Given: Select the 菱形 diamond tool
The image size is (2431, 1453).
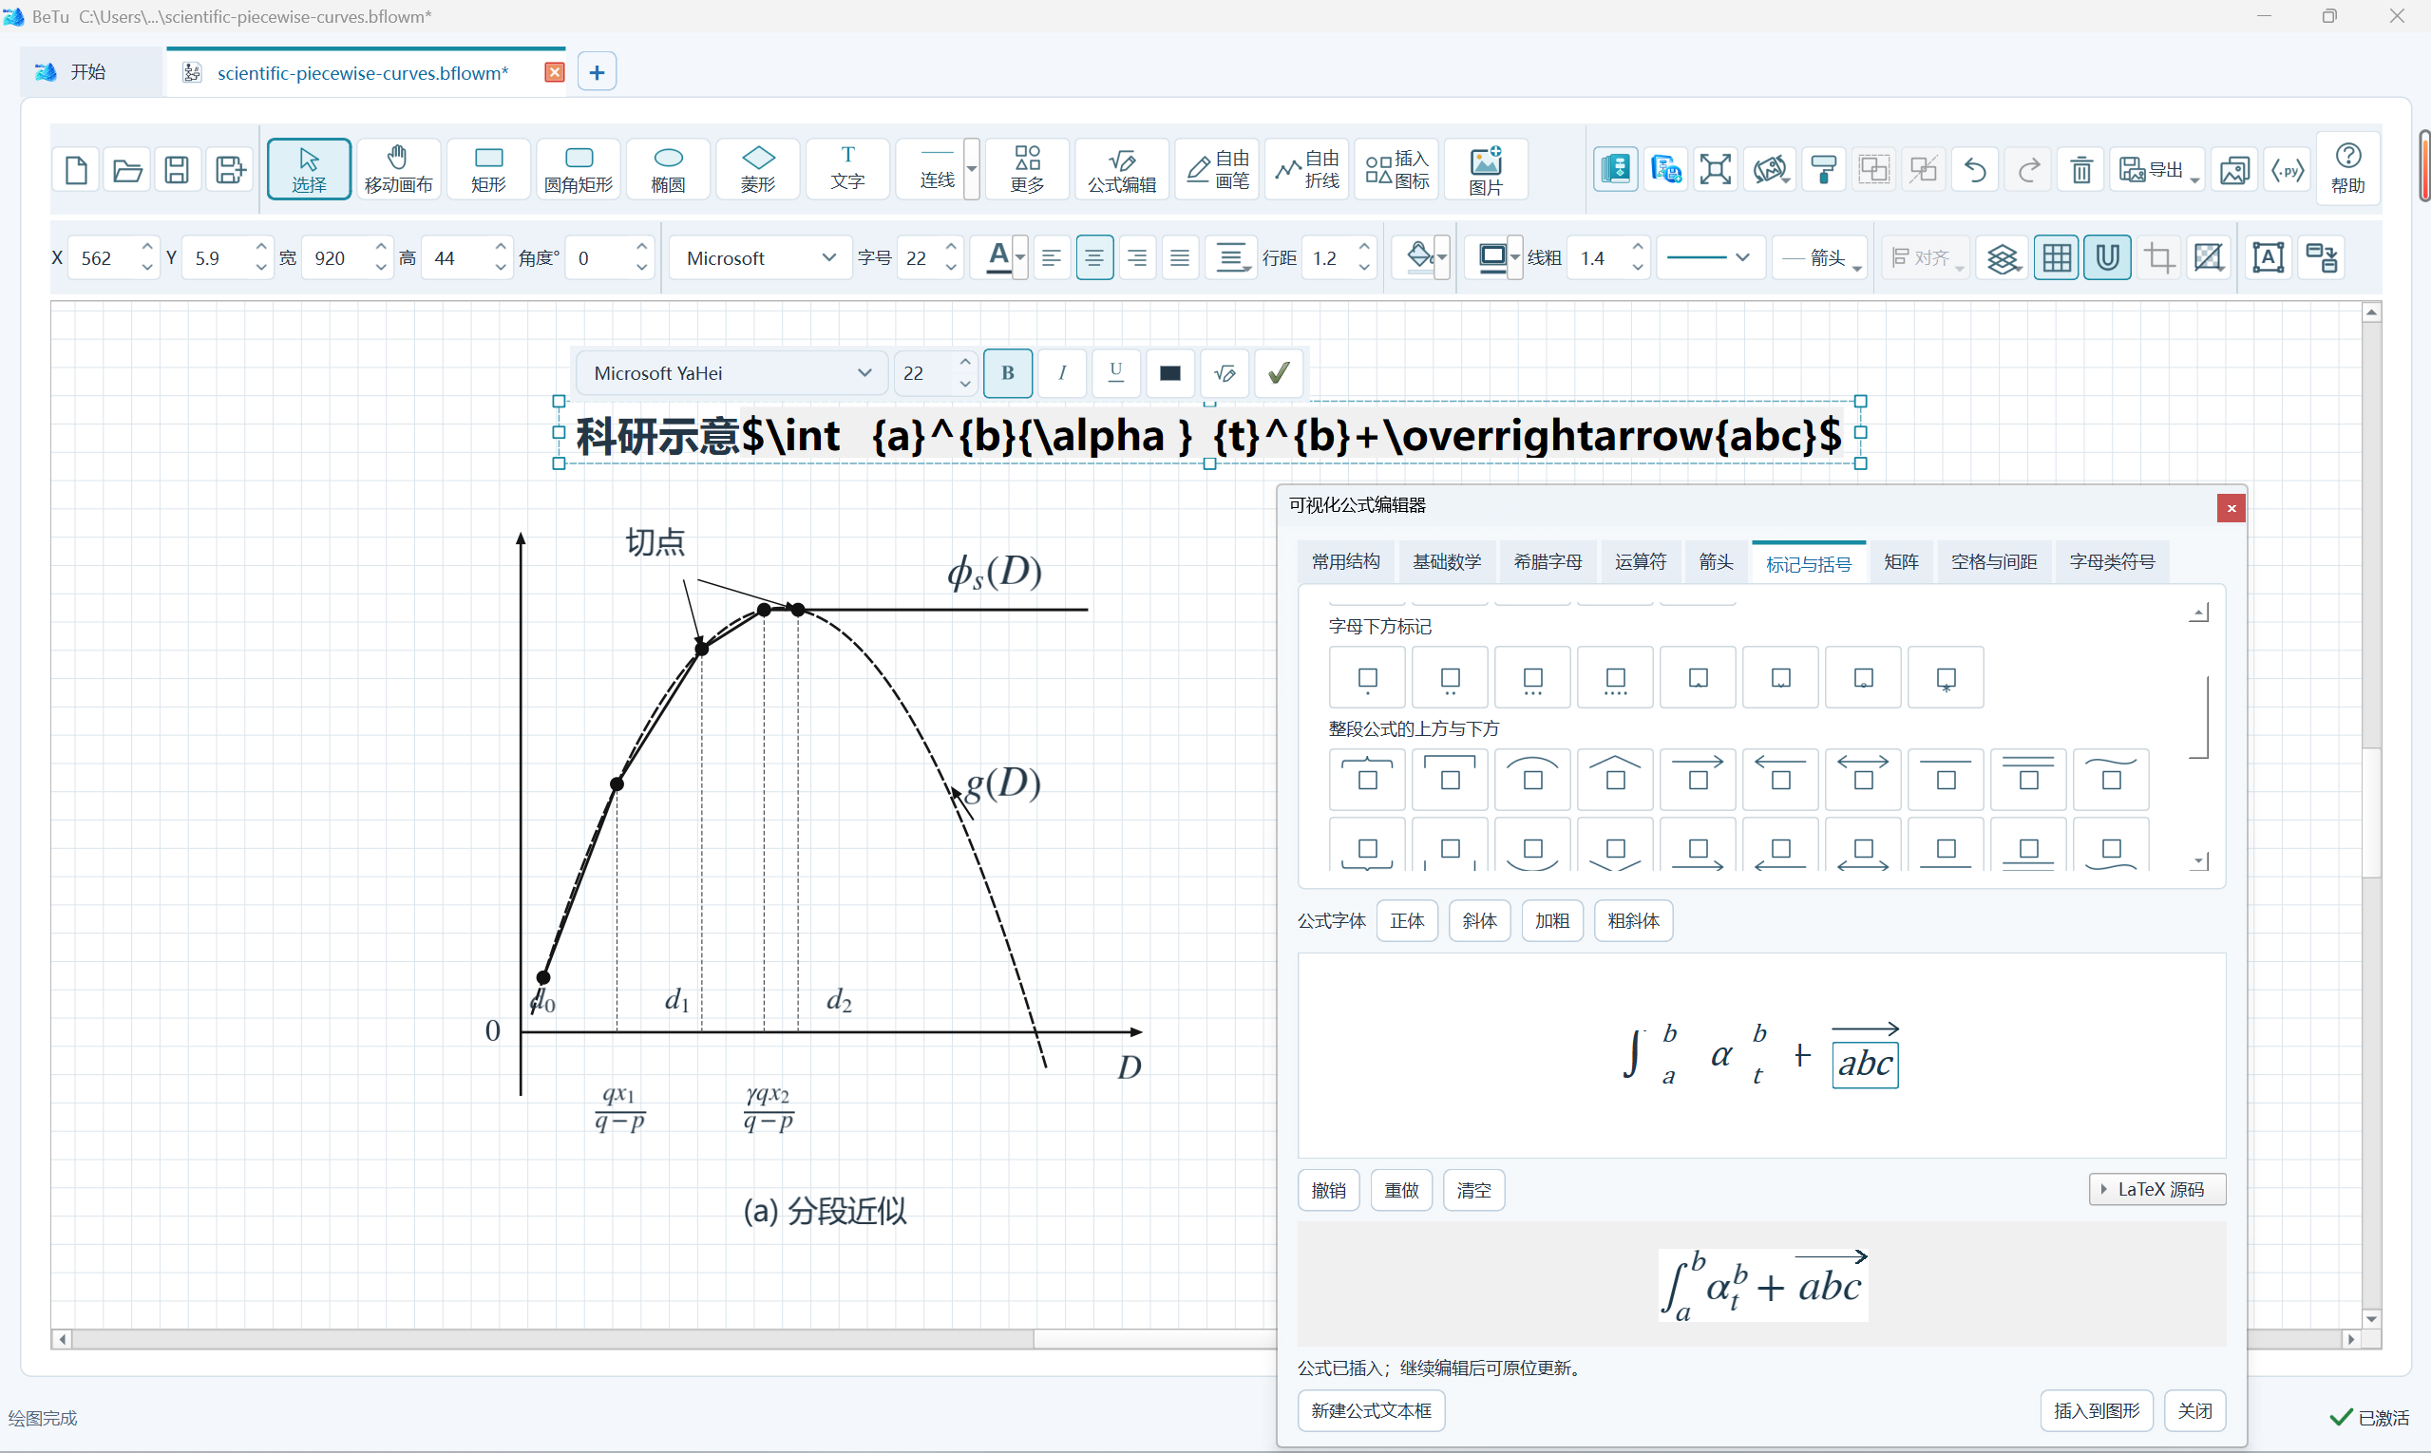Looking at the screenshot, I should pos(758,169).
